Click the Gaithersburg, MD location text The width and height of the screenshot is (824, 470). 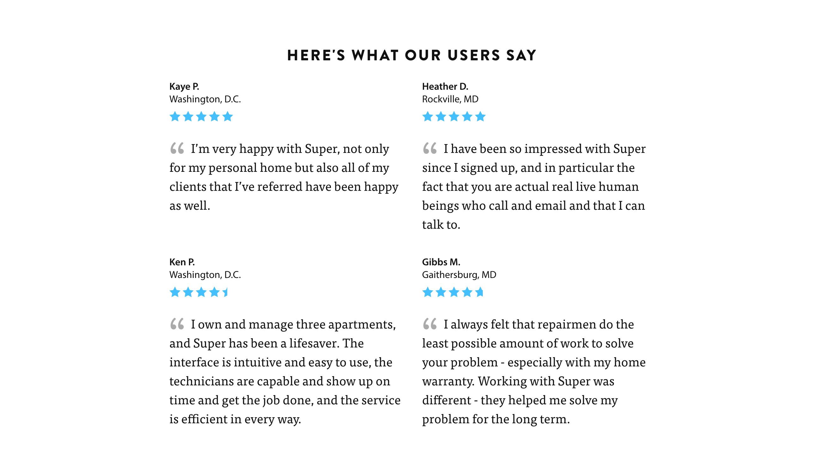(x=459, y=275)
